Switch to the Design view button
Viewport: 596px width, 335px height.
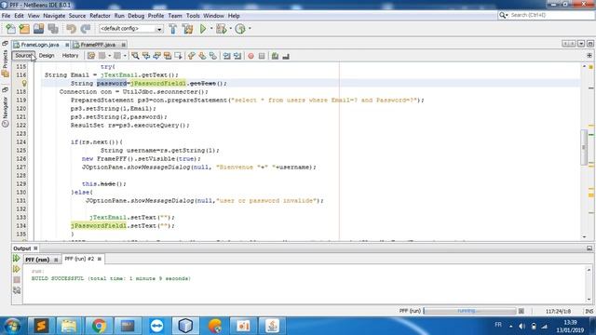point(47,56)
